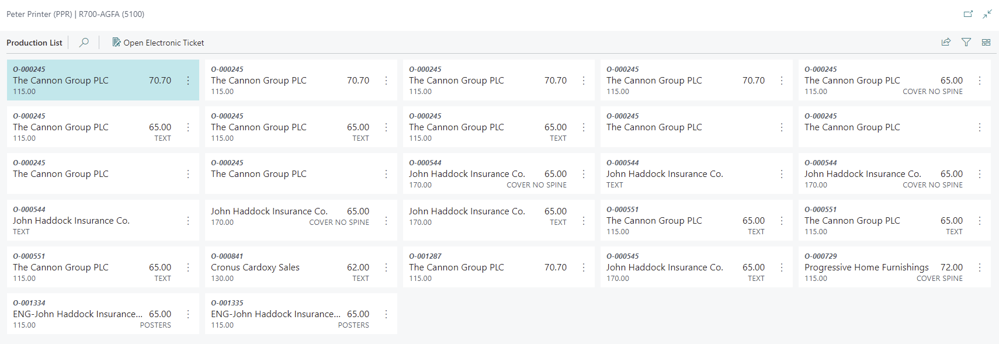Click the share icon in list toolbar
The height and width of the screenshot is (344, 999).
946,42
